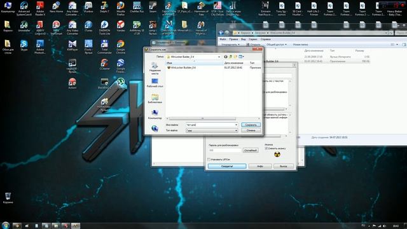Open the Справка menu in the Explorer window
This screenshot has height=229, width=407.
[266, 39]
